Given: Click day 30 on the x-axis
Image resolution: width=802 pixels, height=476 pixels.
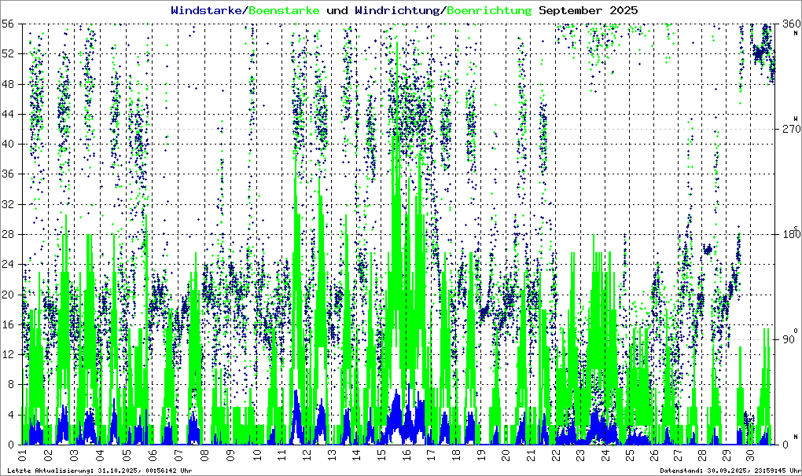Looking at the screenshot, I should 750,455.
